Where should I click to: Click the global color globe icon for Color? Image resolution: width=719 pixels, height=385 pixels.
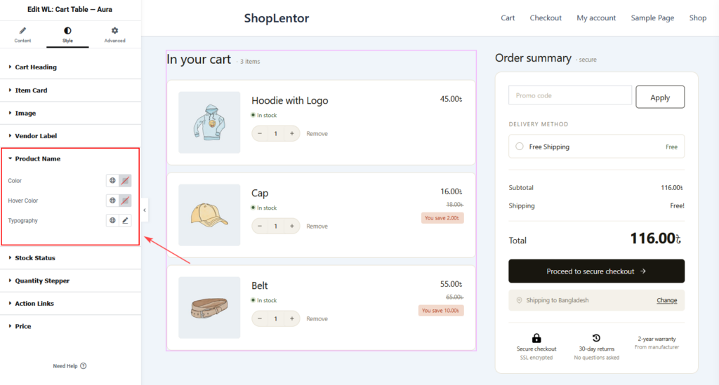(x=112, y=180)
